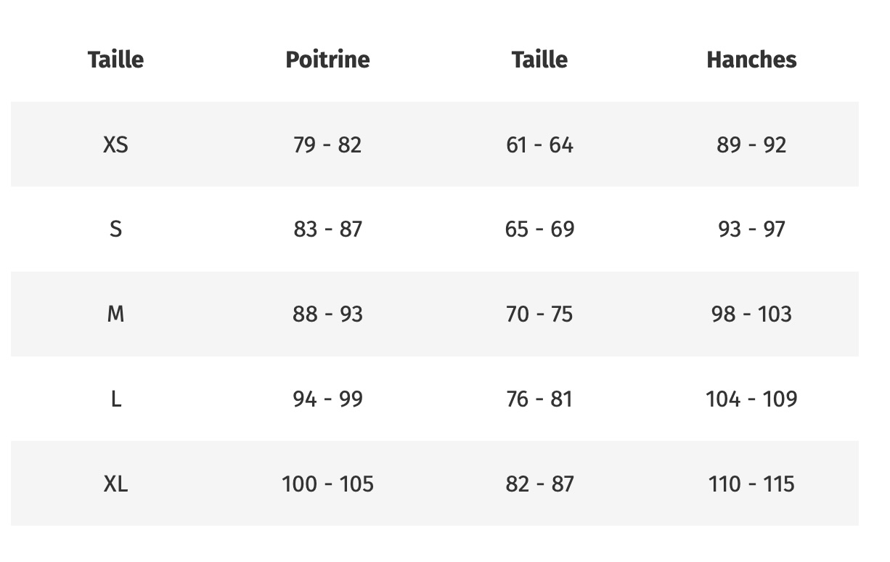Select the M size cell
Image resolution: width=890 pixels, height=562 pixels.
(x=115, y=314)
